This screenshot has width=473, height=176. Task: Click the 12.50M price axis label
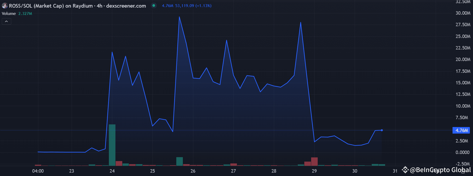point(463,94)
